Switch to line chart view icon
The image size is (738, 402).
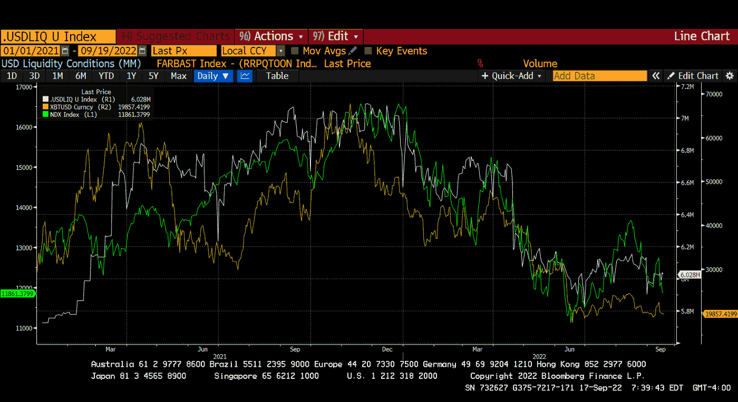245,76
